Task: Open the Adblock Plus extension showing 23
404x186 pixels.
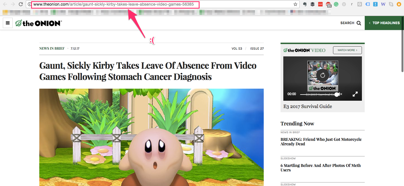Action: (328, 4)
